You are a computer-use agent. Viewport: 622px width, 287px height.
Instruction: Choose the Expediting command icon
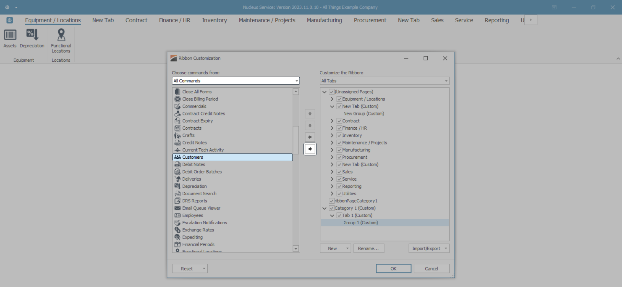[178, 237]
